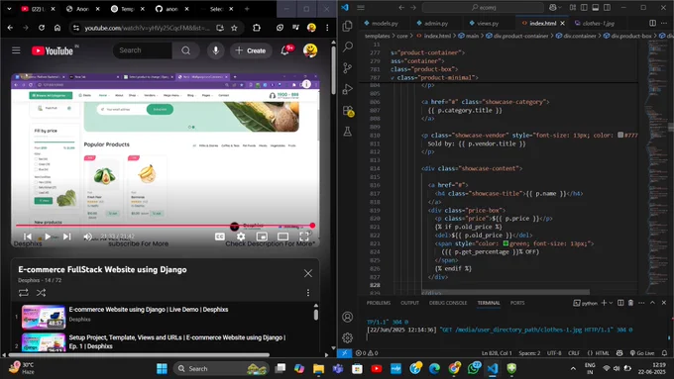The height and width of the screenshot is (379, 674).
Task: Switch player to theater mode
Action: coord(282,237)
